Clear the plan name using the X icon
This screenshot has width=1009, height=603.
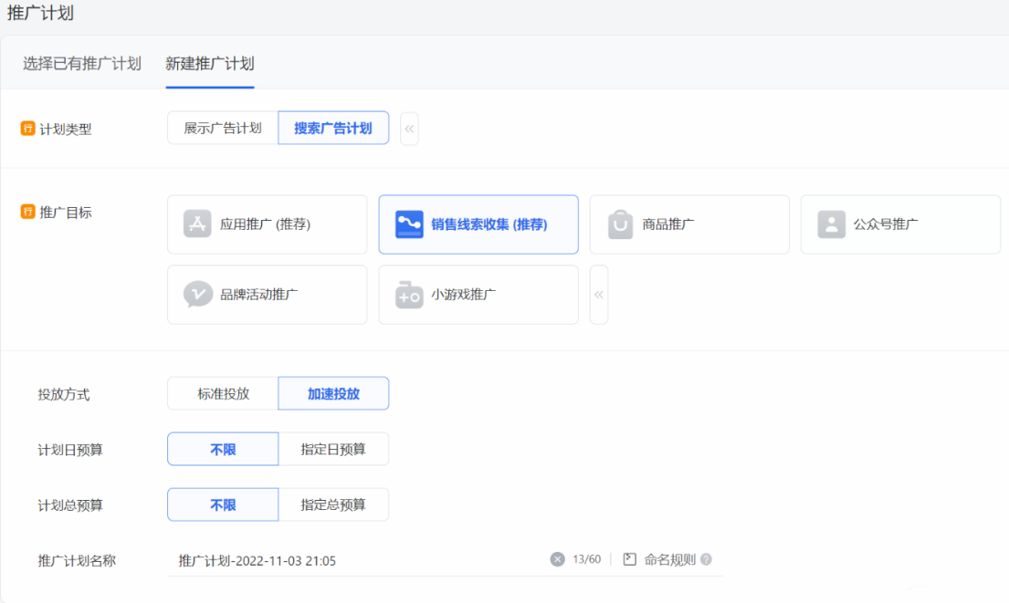tap(556, 559)
